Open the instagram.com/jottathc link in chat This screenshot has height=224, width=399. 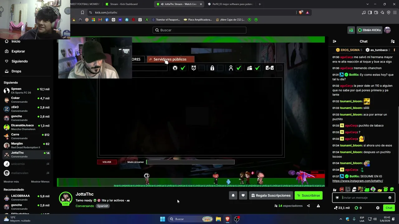coord(358,181)
